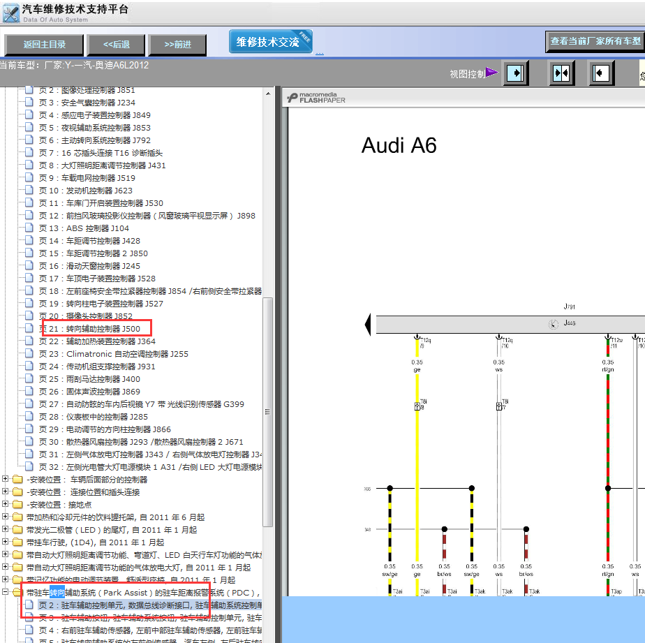Click page icon of 页 28 仪表板中的控制器 J285

29,416
